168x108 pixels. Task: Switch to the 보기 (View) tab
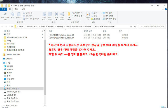tap(23, 9)
